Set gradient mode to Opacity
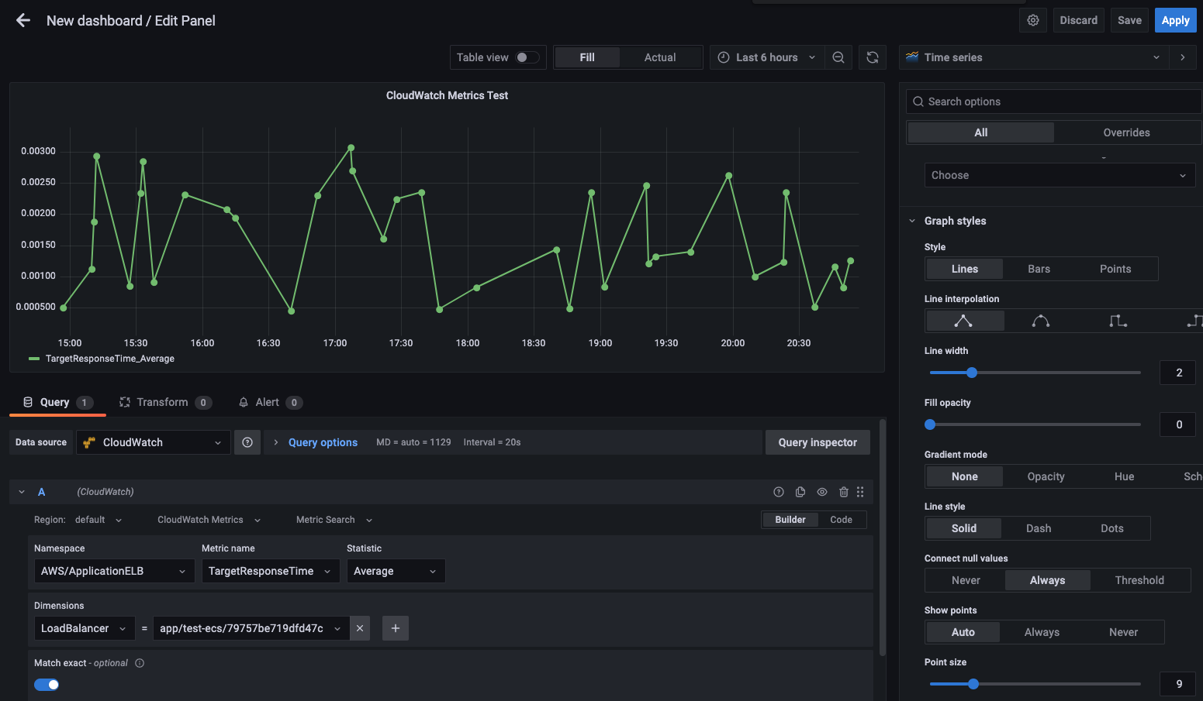Image resolution: width=1203 pixels, height=701 pixels. coord(1046,476)
